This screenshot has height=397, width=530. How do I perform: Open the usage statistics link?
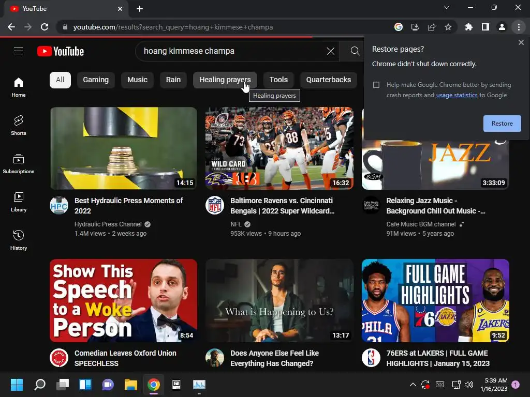457,95
